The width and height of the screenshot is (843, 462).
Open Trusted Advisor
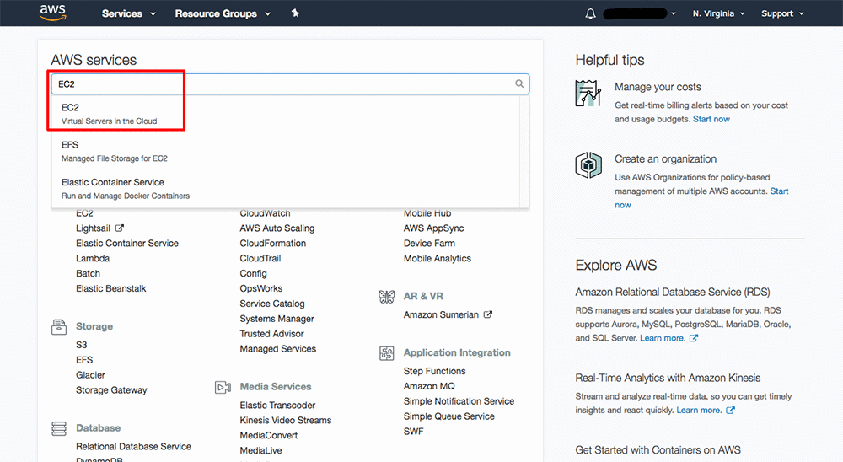point(271,334)
